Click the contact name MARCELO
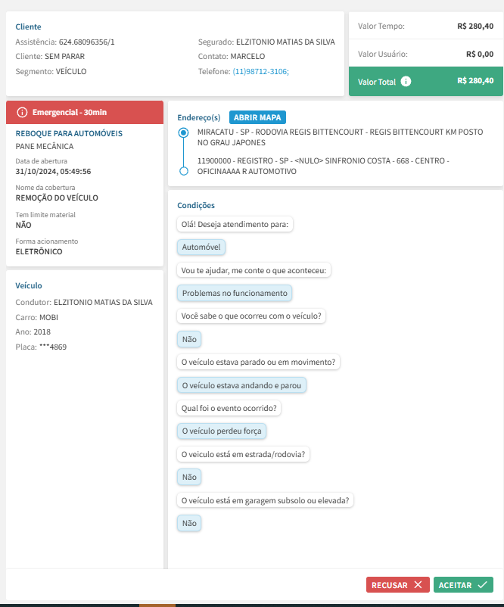The image size is (504, 607). [x=247, y=57]
